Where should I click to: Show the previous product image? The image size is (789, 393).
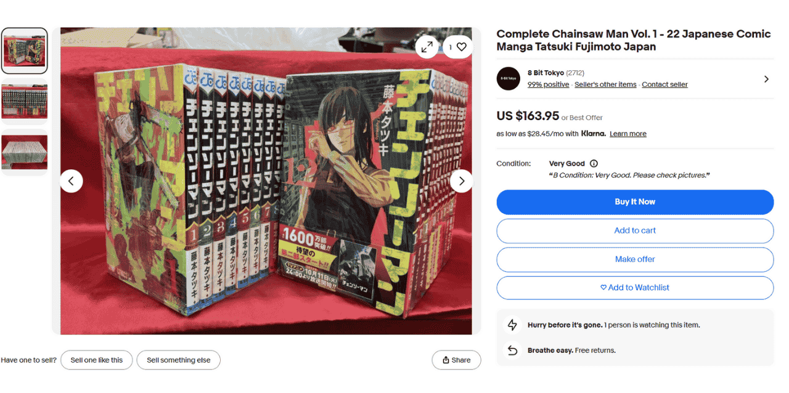click(x=72, y=181)
